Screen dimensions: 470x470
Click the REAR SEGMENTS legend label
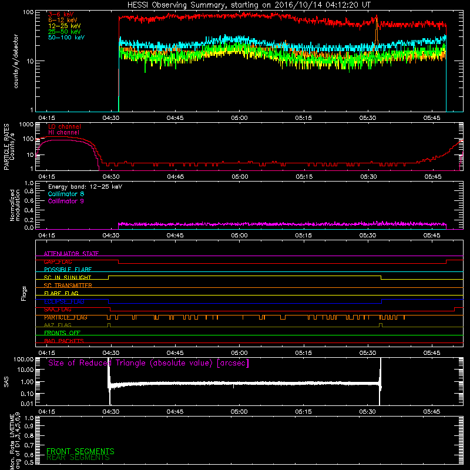[x=78, y=458]
